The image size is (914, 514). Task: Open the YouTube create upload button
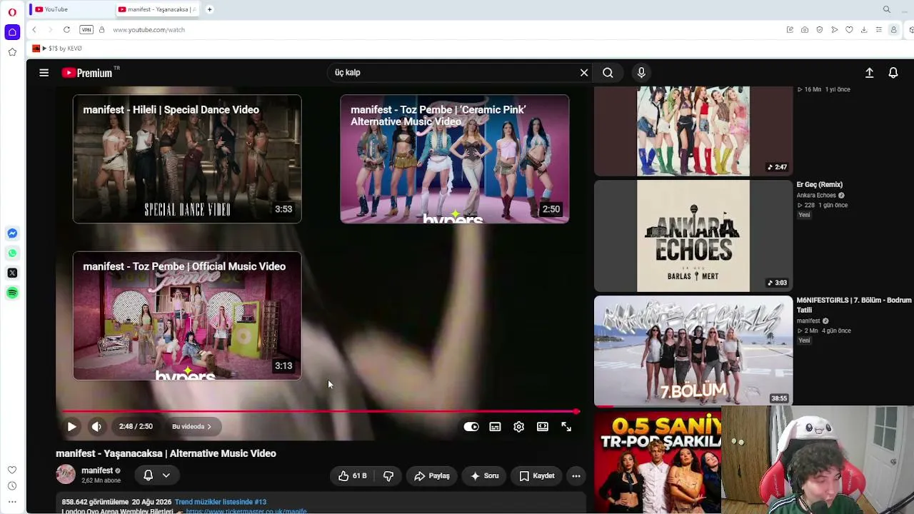click(x=869, y=73)
